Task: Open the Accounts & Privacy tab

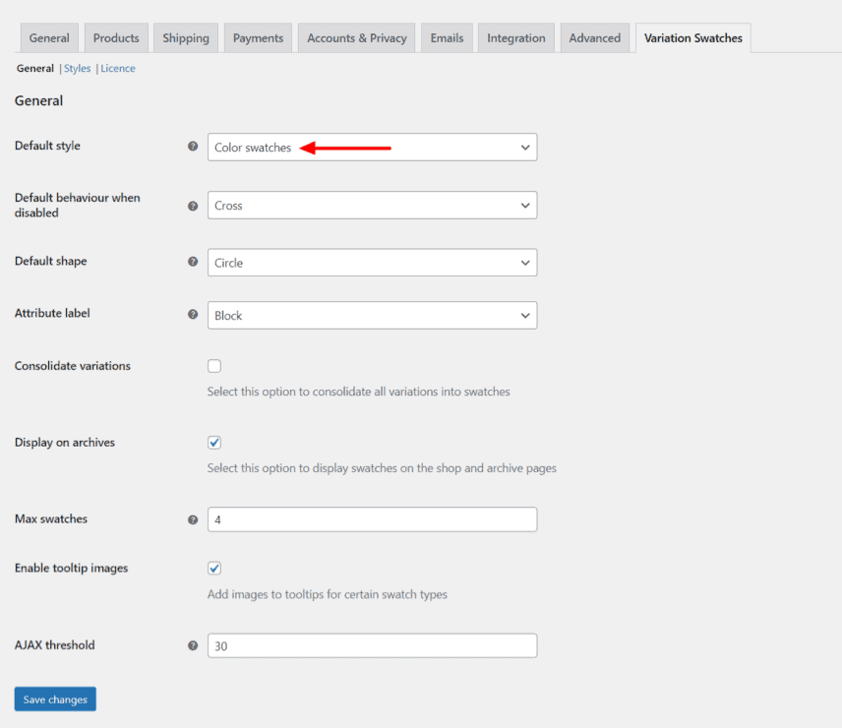Action: click(x=356, y=37)
